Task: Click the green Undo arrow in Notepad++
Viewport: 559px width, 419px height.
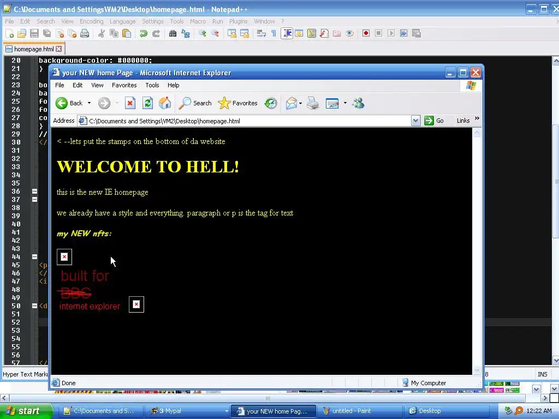Action: click(x=144, y=33)
